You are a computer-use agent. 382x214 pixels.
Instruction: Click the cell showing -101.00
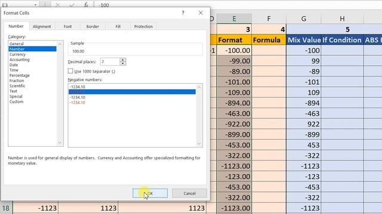point(234,82)
